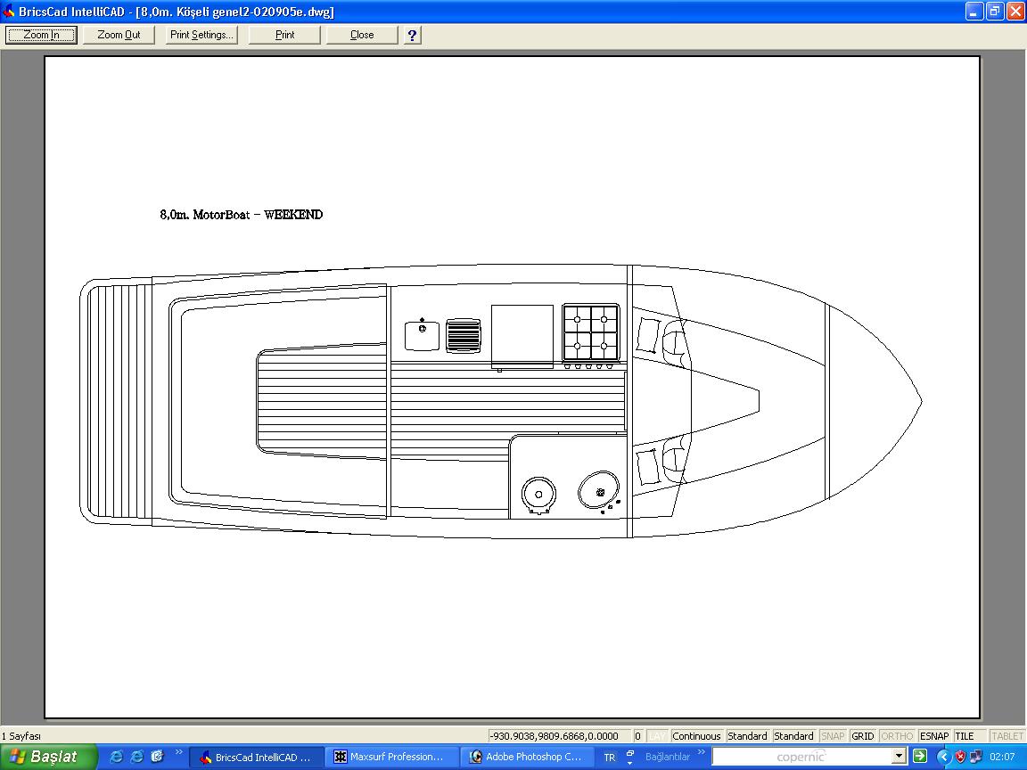This screenshot has height=770, width=1027.
Task: Click the Continuous linetype field in the status bar
Action: [x=696, y=736]
